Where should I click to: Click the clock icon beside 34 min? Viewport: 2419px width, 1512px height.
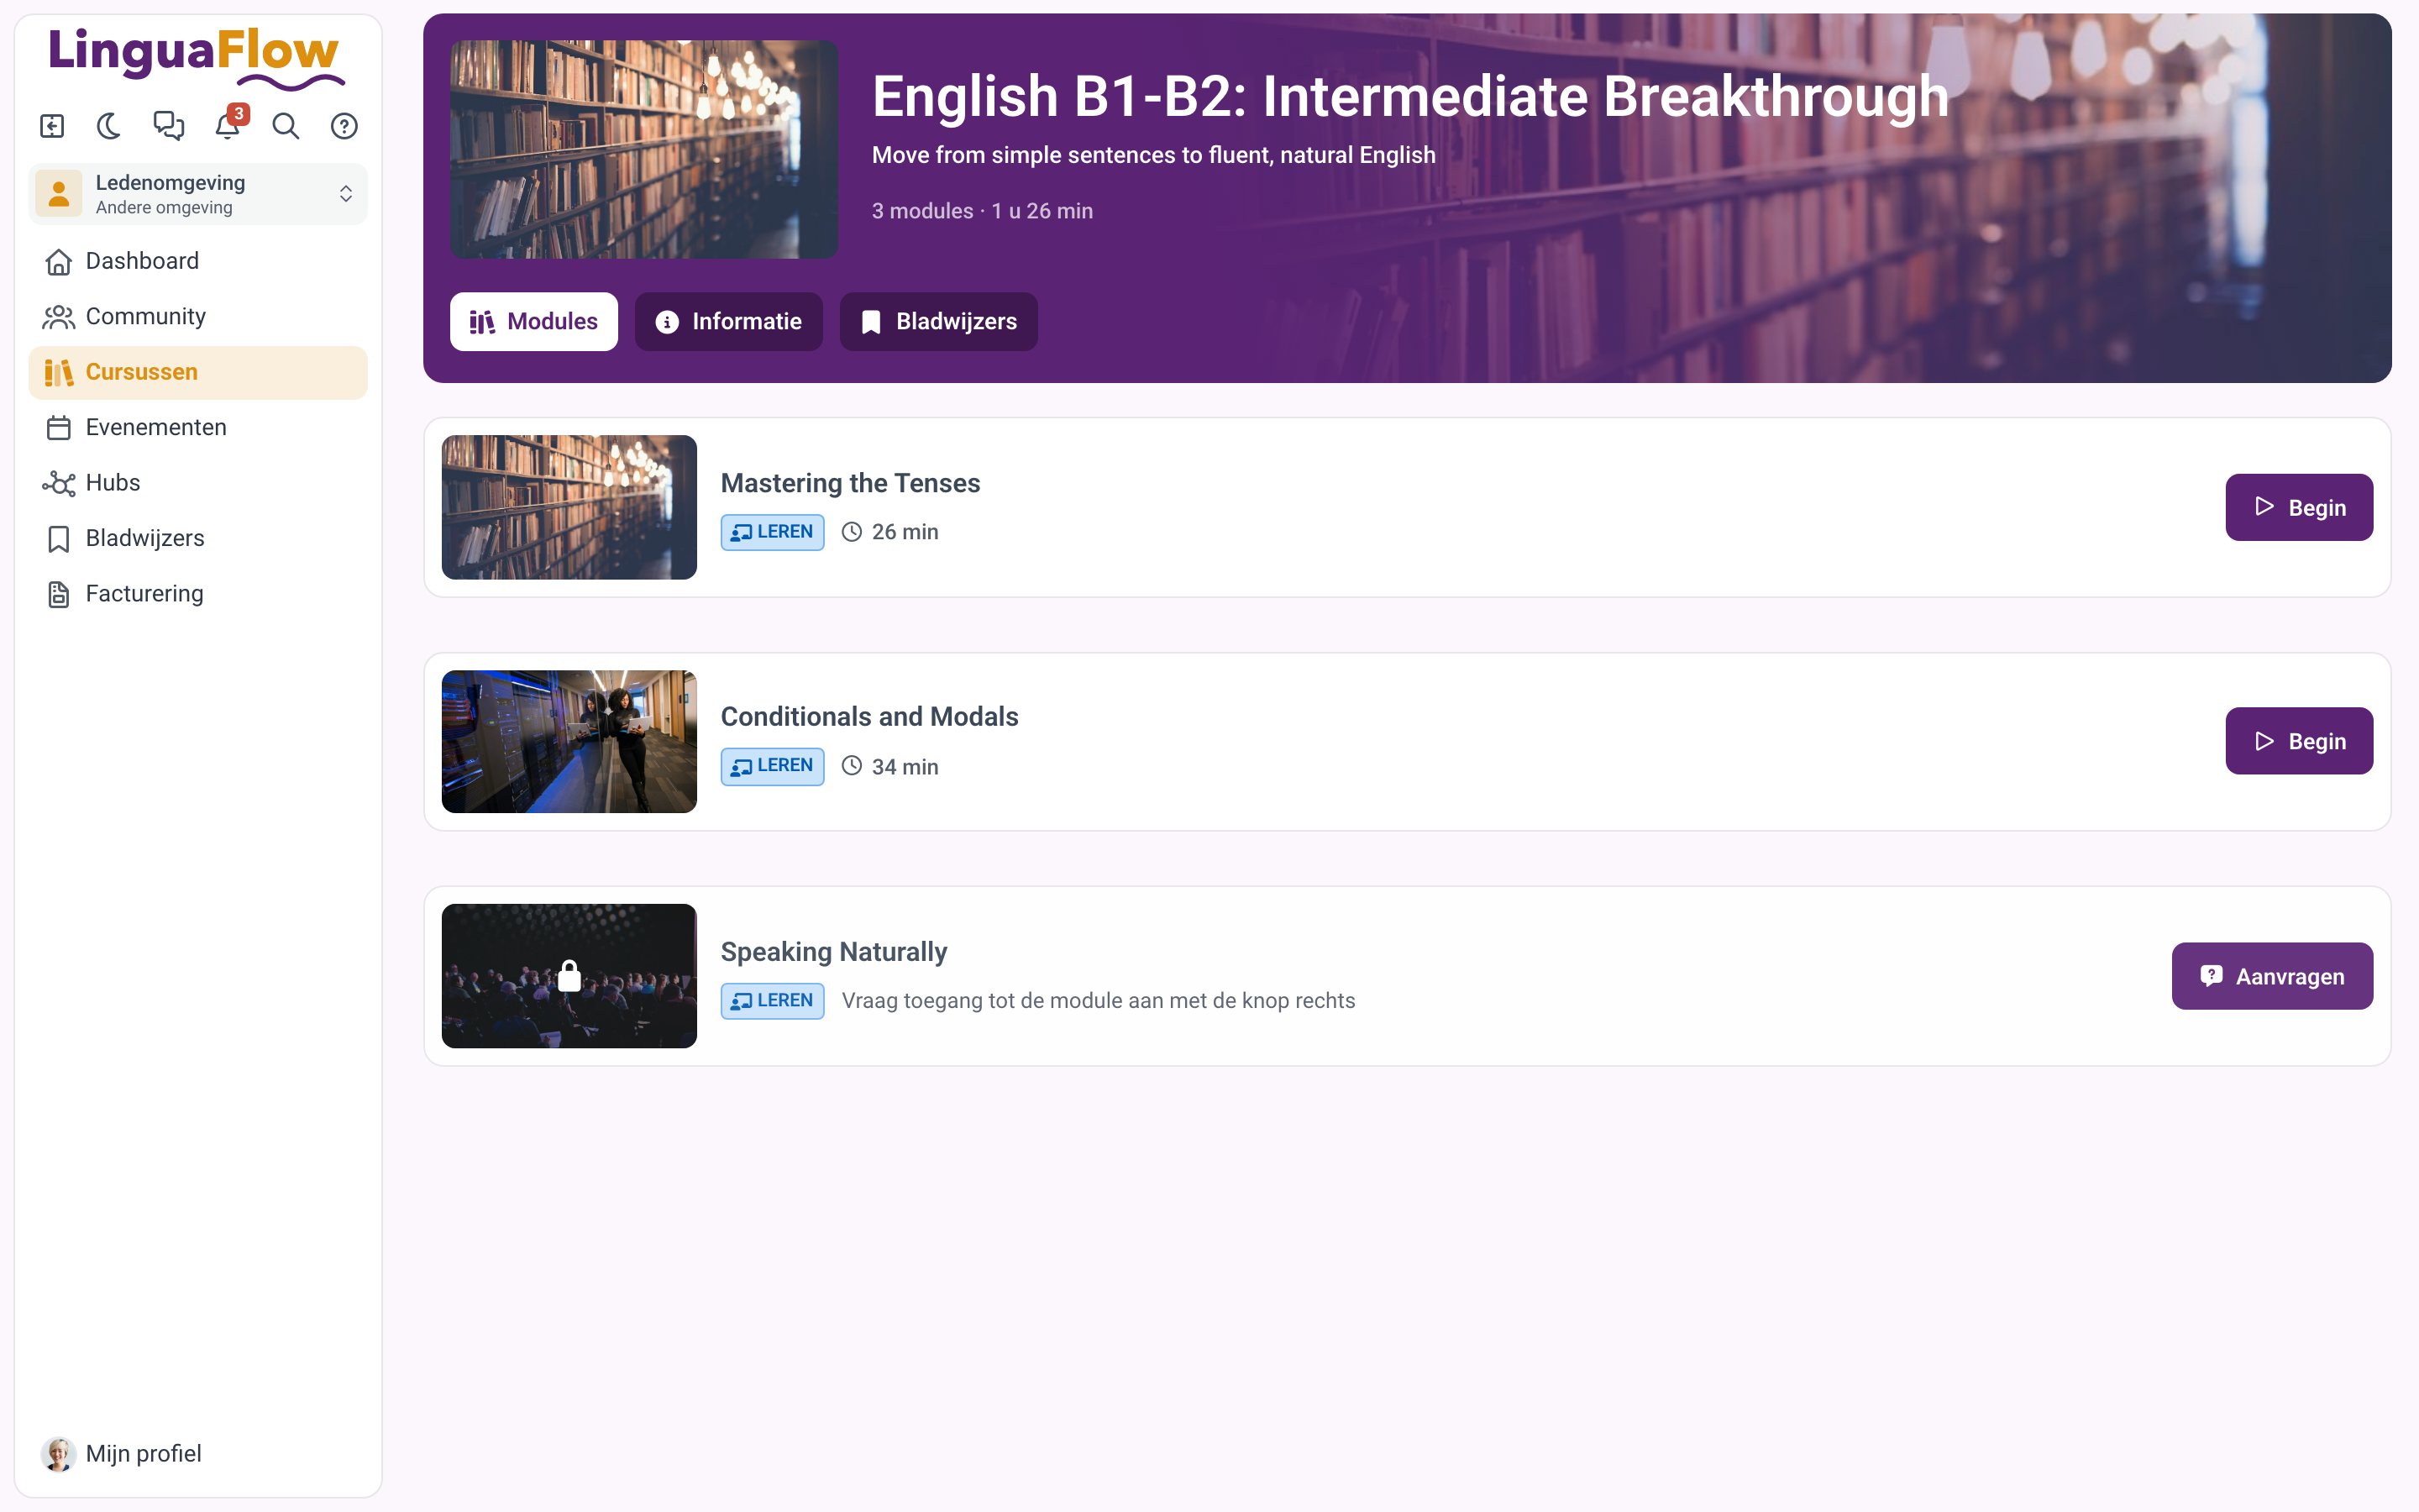click(x=852, y=766)
